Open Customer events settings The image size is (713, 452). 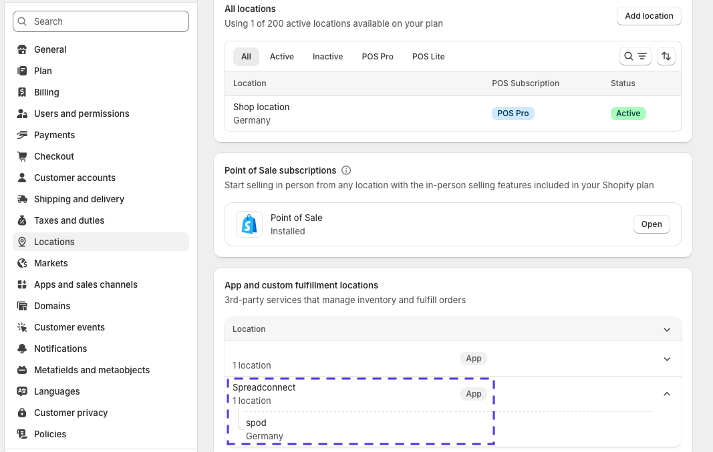click(x=101, y=327)
